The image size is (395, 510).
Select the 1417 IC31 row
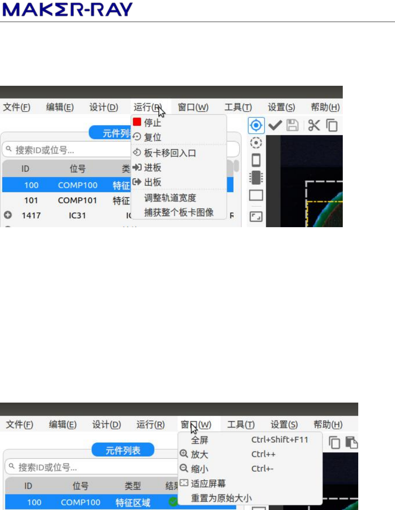click(67, 215)
